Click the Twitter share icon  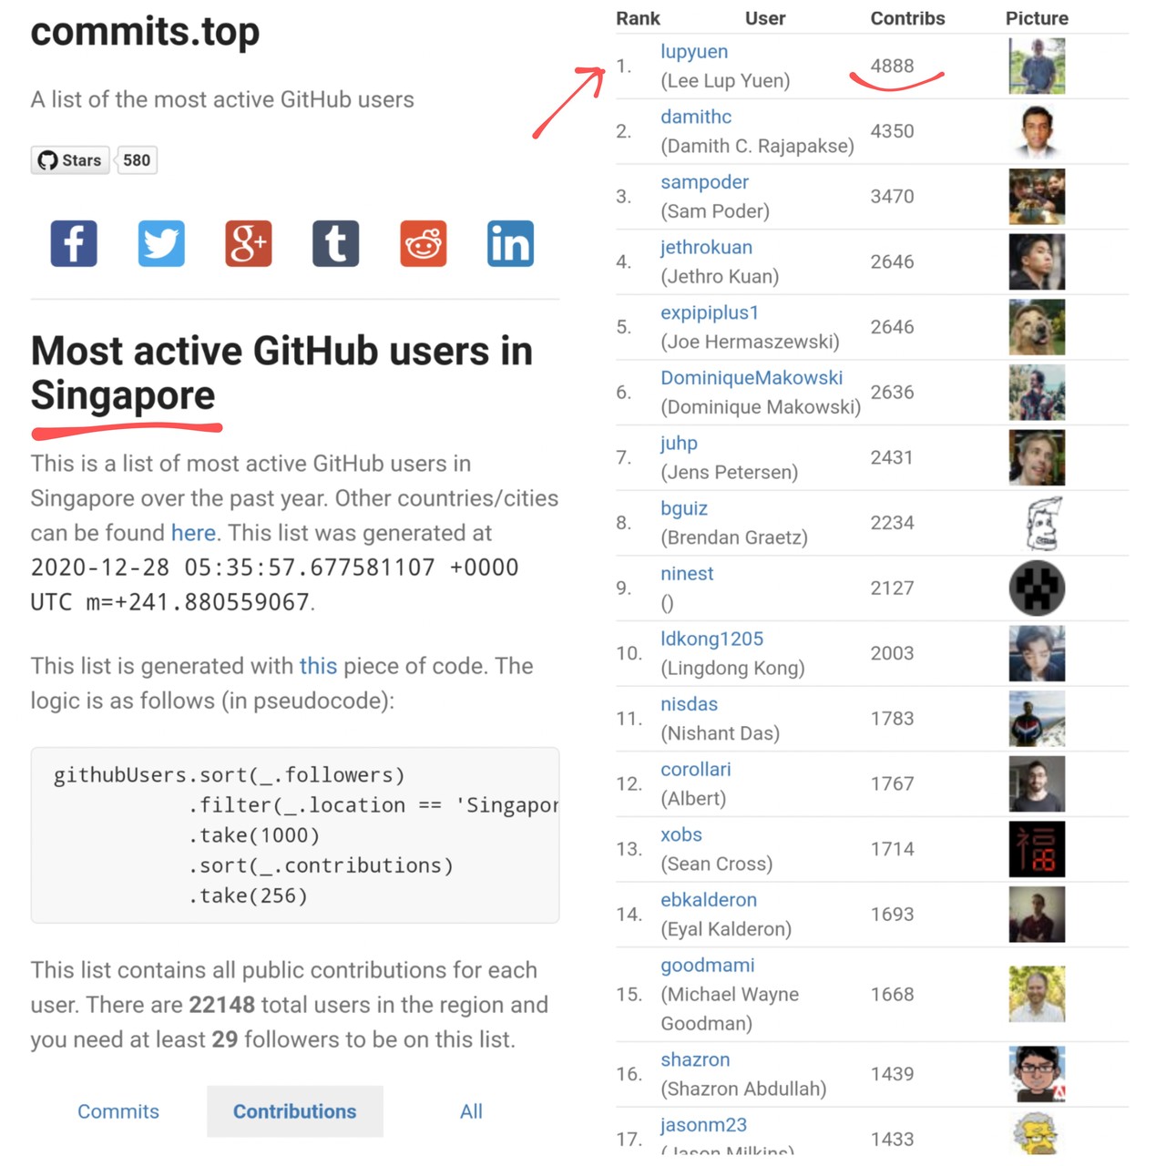pos(161,244)
